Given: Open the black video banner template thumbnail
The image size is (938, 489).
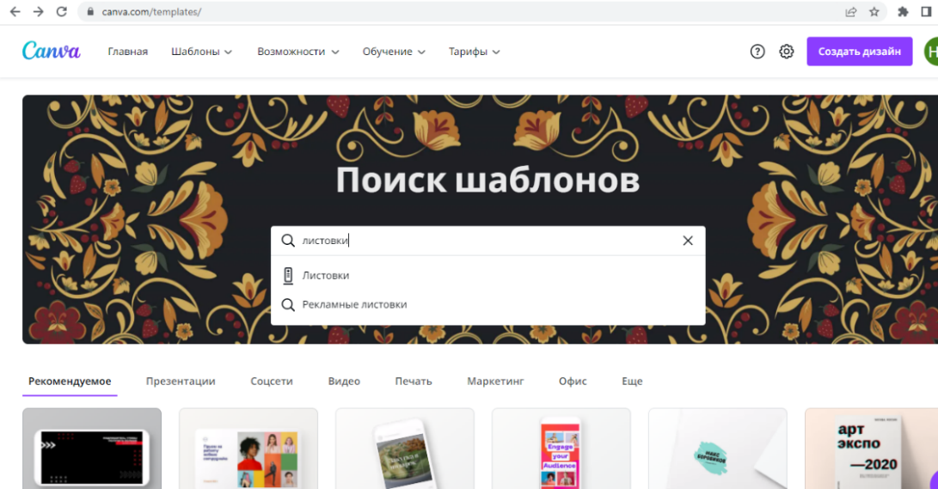Looking at the screenshot, I should [92, 449].
